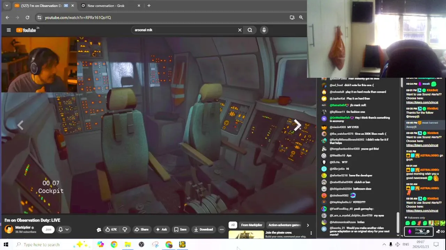Image resolution: width=446 pixels, height=250 pixels.
Task: Show more topic chips with the right chevron
Action: 308,225
